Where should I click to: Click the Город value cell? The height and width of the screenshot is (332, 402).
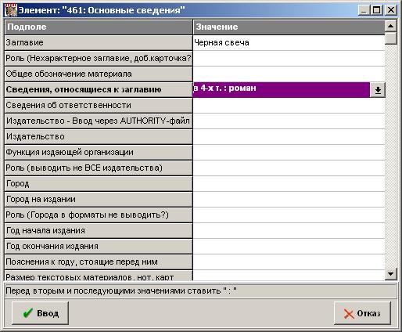[289, 183]
